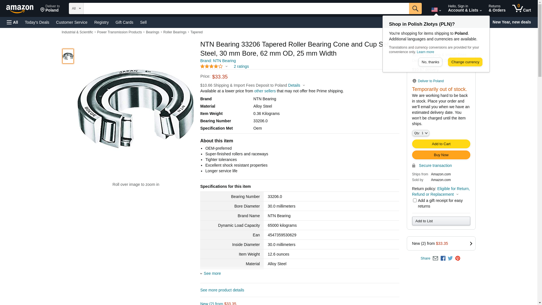Viewport: 542px width, 305px height.
Task: Click into the Amazon search field
Action: point(246,8)
